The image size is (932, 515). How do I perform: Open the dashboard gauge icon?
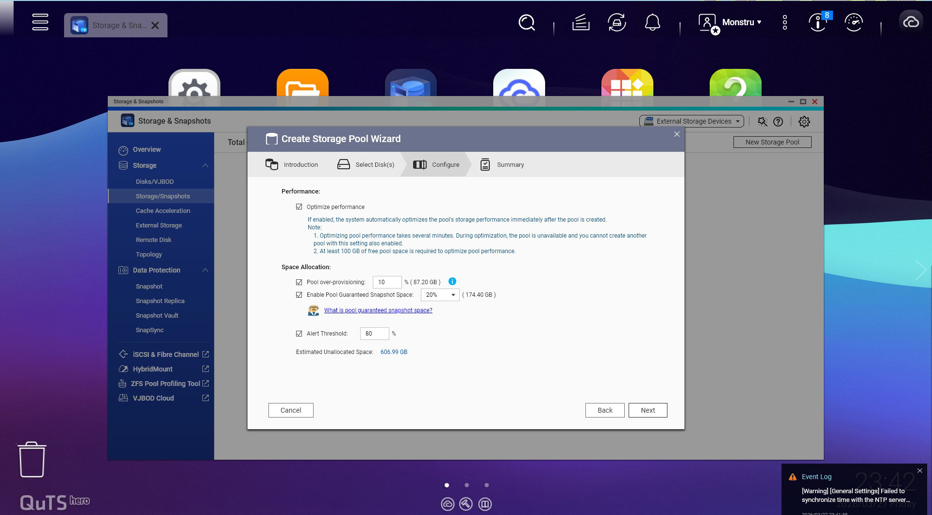[853, 22]
